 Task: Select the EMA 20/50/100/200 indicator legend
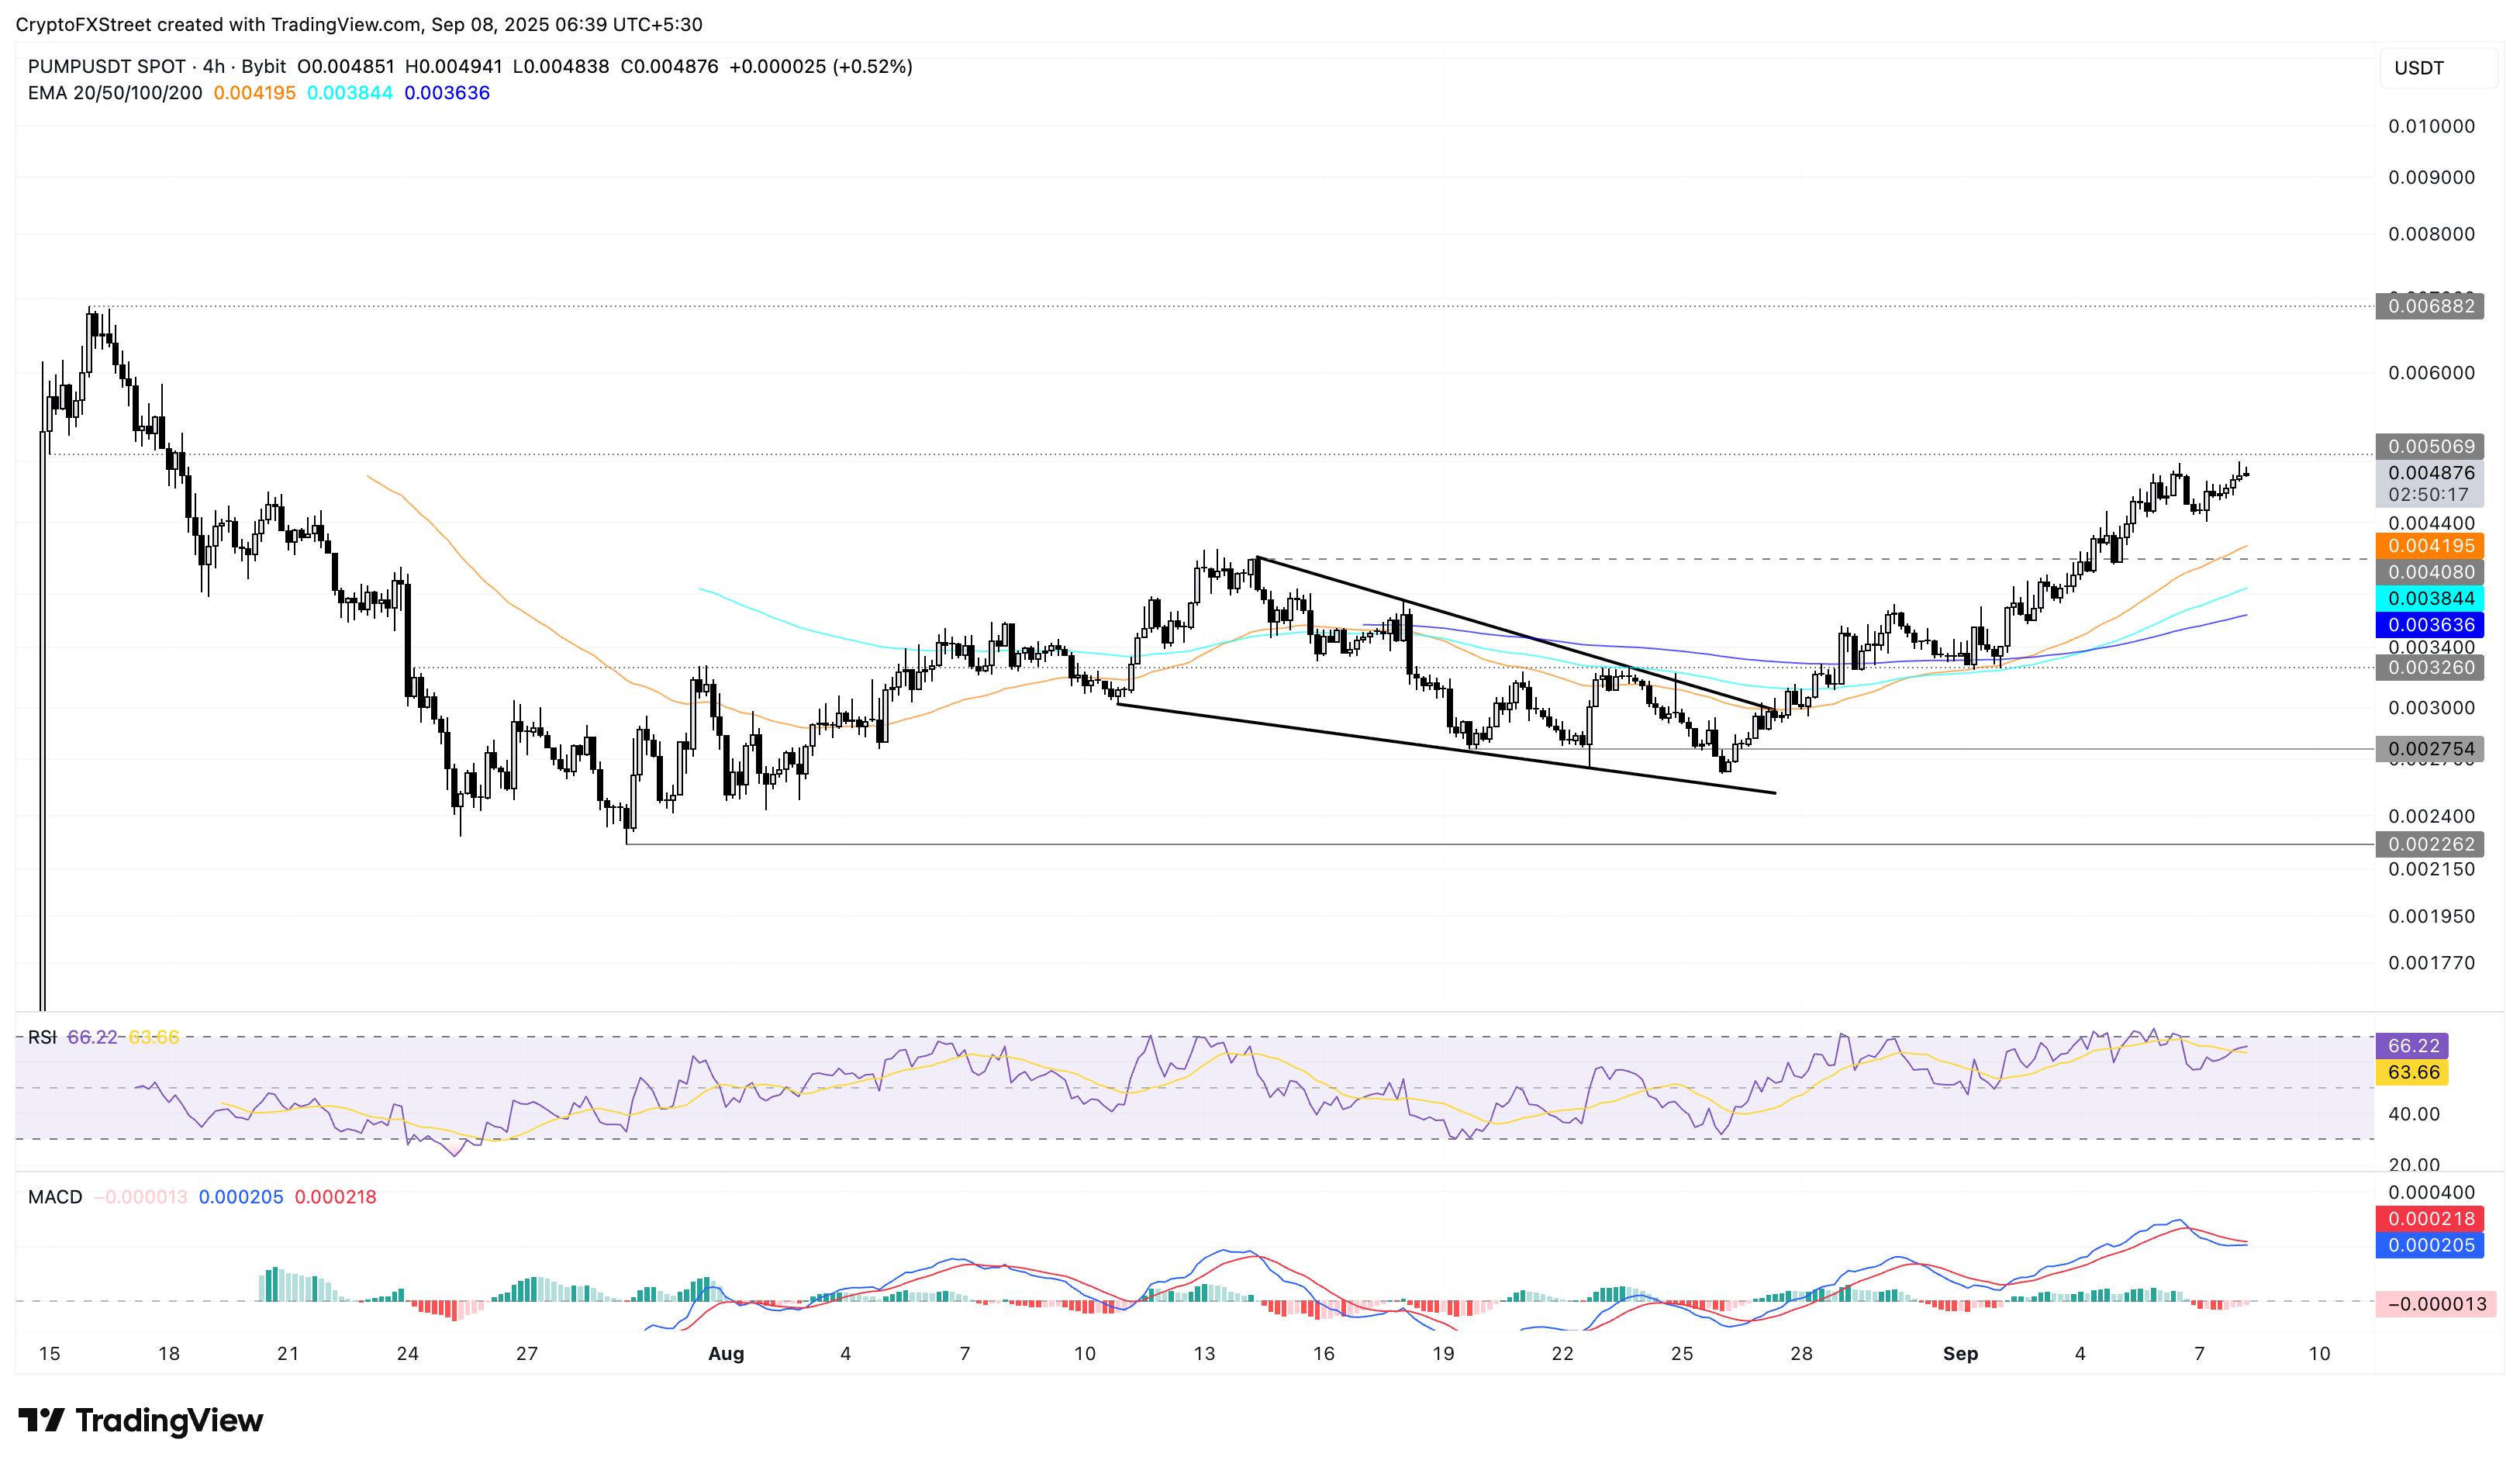[x=114, y=93]
